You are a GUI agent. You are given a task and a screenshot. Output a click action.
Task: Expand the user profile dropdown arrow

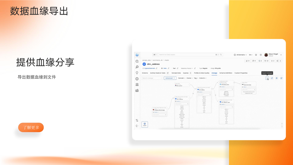[281, 55]
